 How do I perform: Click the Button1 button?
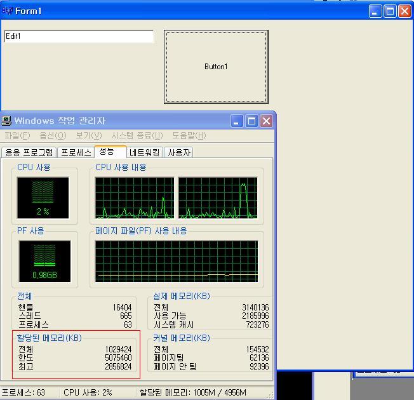tap(216, 67)
